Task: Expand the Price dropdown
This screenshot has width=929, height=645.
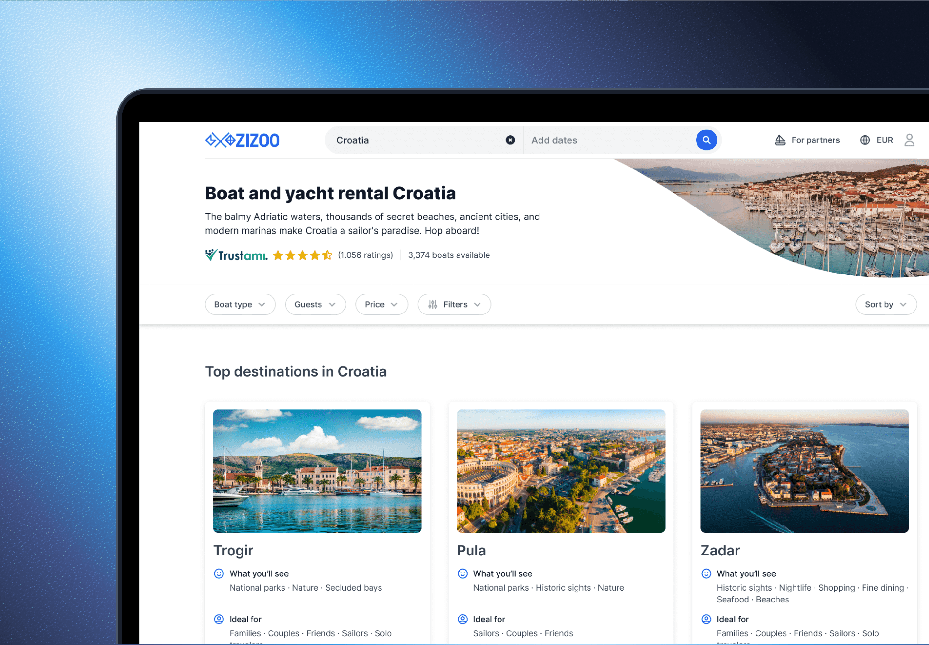Action: point(381,304)
